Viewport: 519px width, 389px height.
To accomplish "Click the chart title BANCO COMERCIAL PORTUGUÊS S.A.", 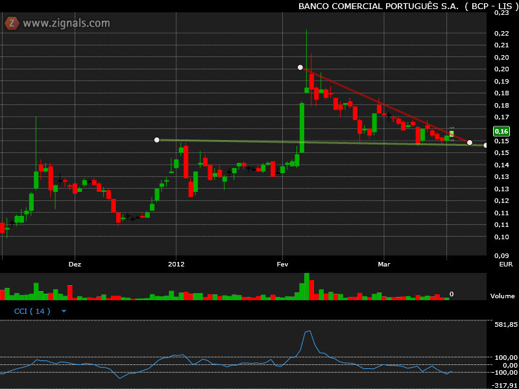I will point(379,6).
